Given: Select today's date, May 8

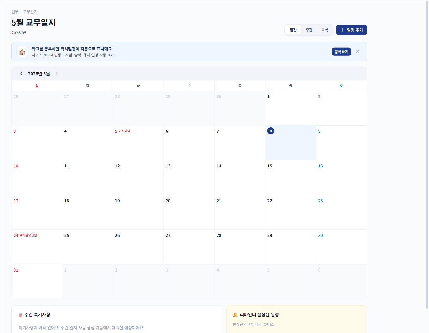Looking at the screenshot, I should 291,143.
